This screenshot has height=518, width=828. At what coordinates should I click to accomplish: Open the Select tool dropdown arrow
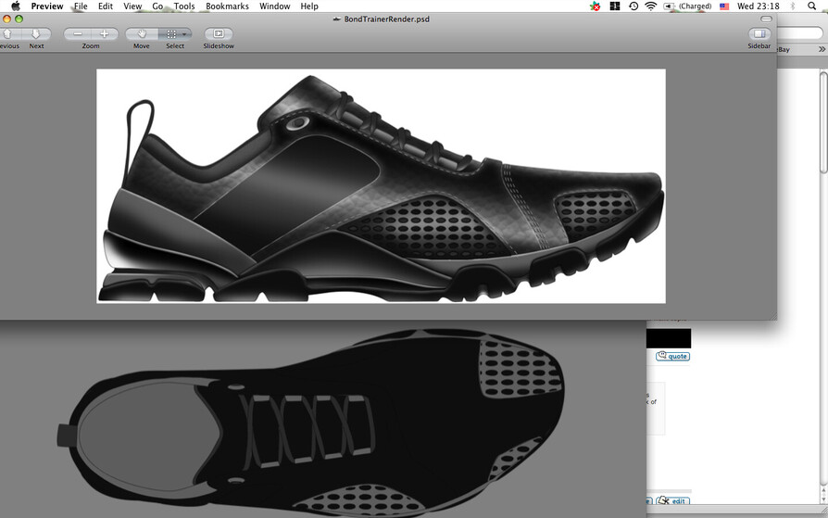(185, 34)
